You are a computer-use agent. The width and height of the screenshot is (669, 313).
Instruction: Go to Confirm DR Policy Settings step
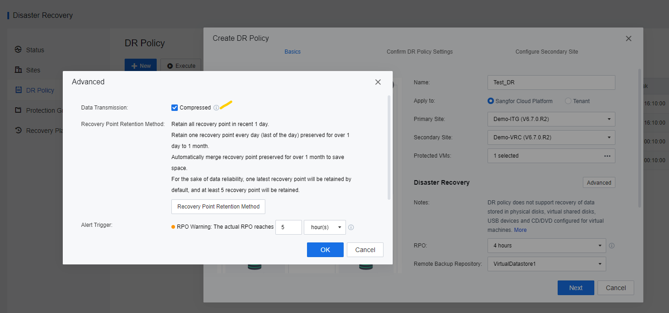tap(420, 52)
